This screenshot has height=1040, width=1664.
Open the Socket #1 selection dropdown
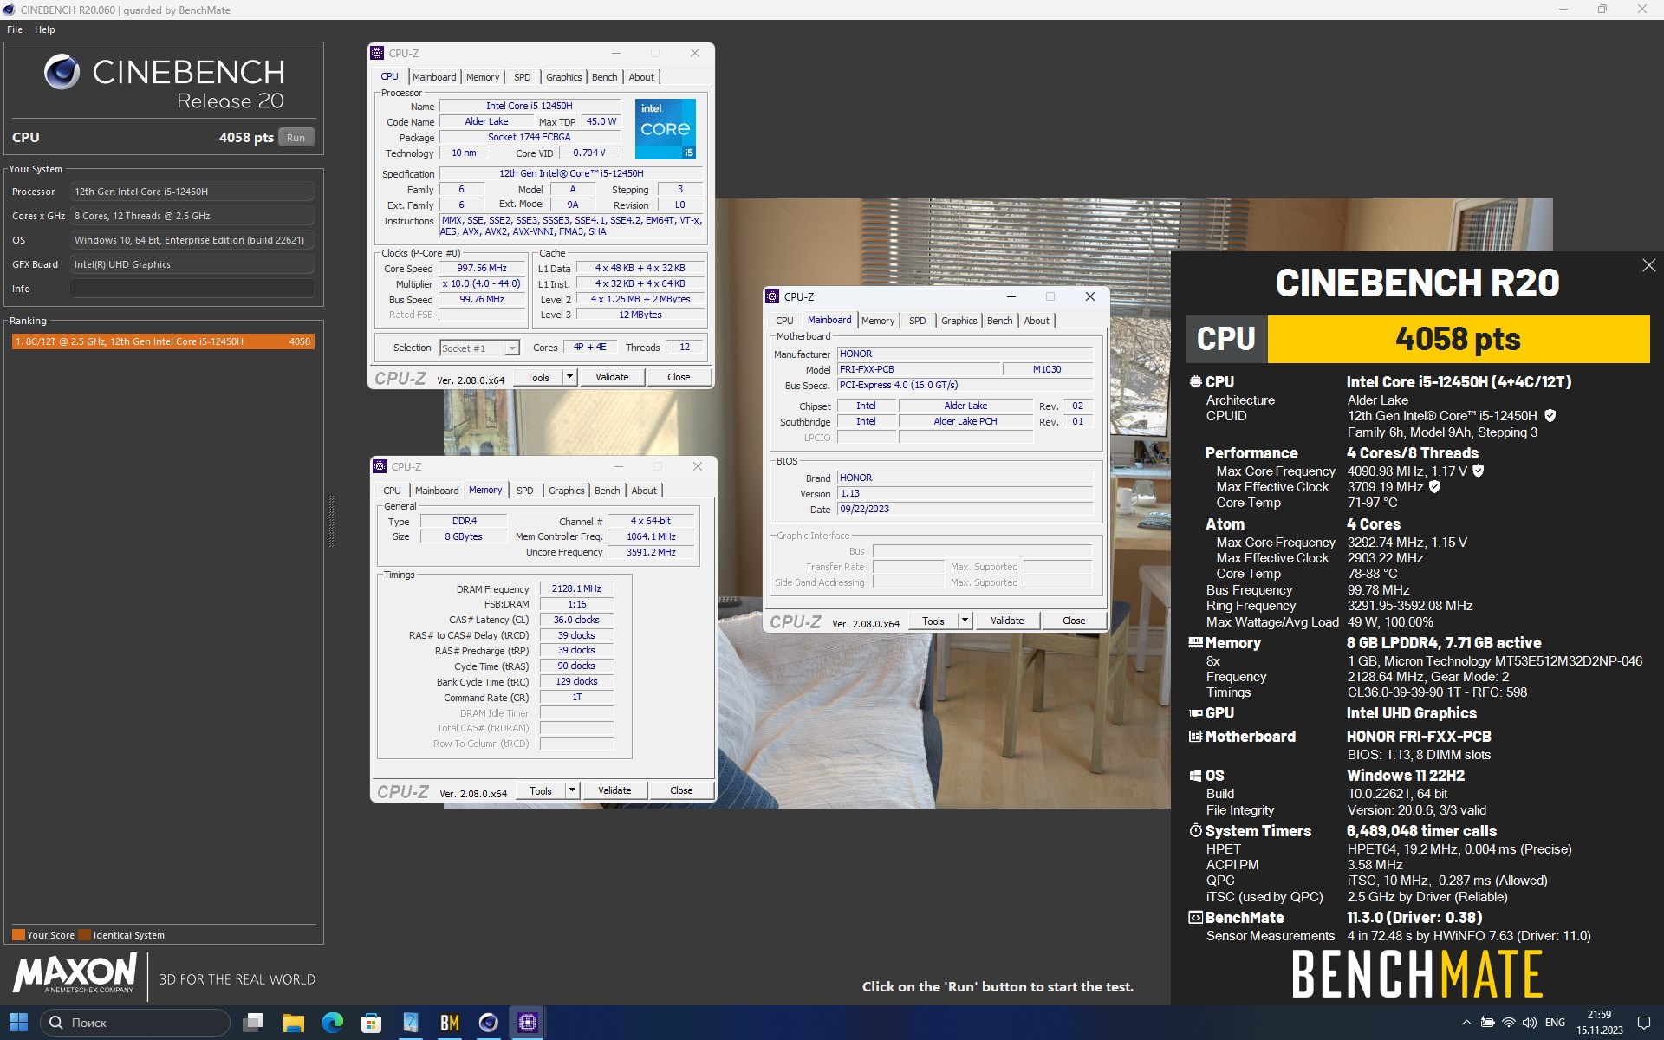[x=479, y=348]
